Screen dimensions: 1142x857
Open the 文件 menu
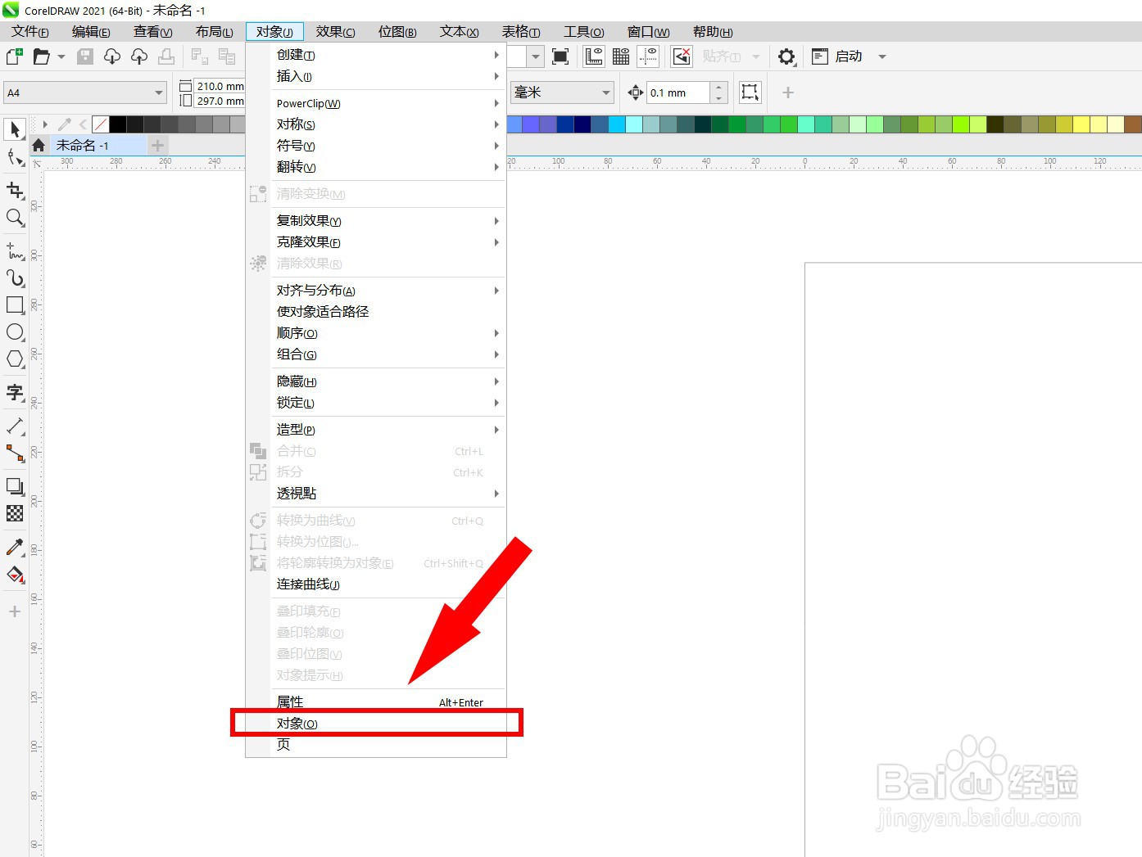click(30, 32)
